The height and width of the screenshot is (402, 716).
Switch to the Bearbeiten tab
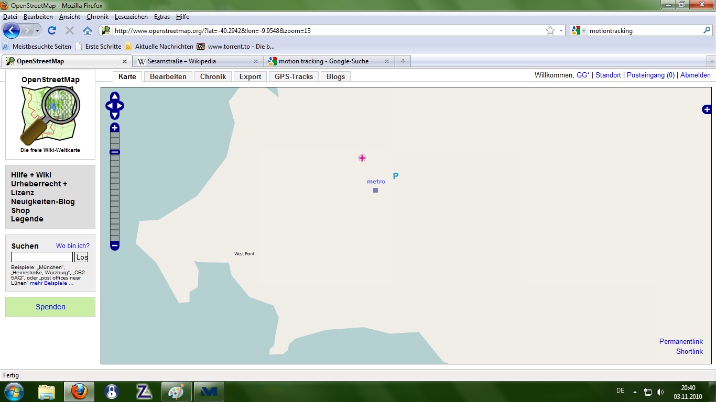(x=168, y=76)
